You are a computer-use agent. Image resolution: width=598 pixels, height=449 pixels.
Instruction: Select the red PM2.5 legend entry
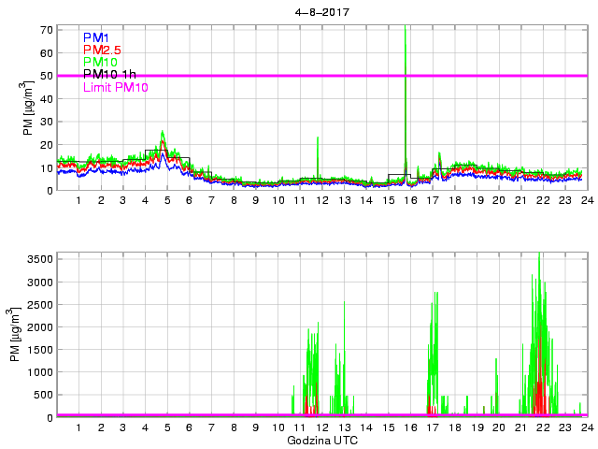pos(101,50)
